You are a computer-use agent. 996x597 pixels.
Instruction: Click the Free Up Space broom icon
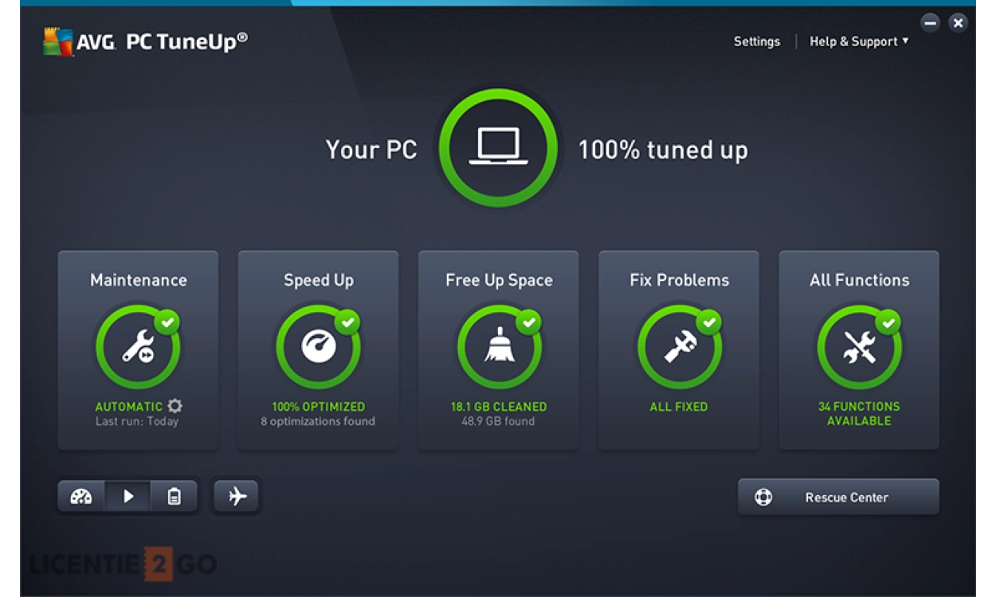[x=499, y=346]
